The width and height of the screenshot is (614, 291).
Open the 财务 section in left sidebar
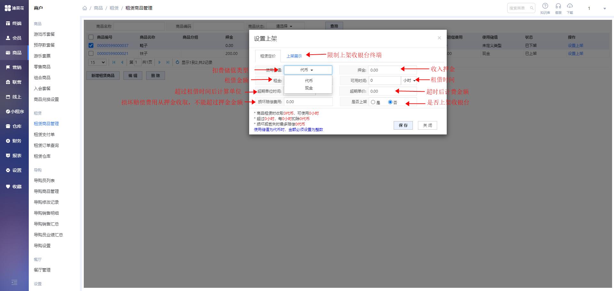(14, 141)
